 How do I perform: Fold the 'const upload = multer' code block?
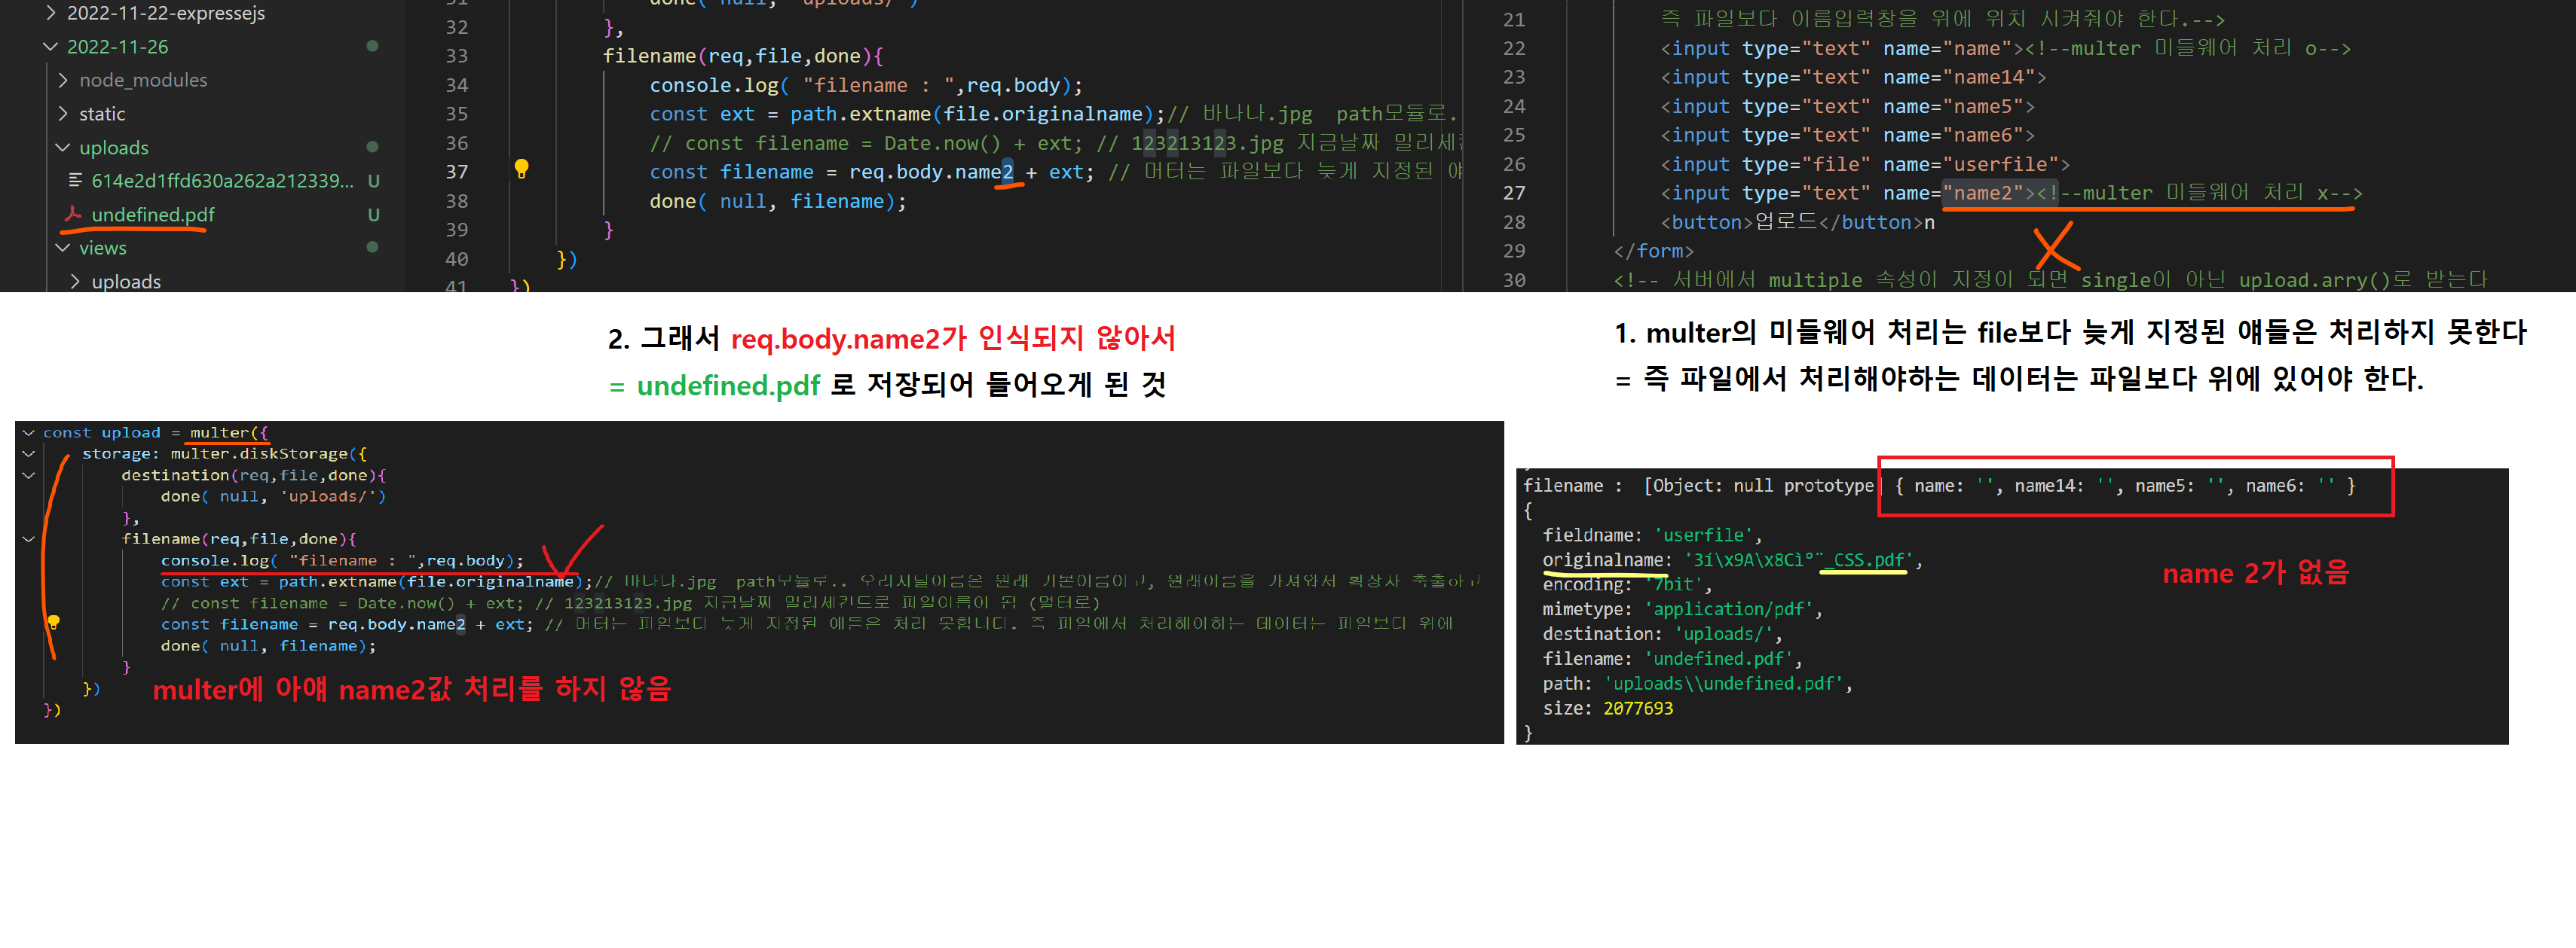29,432
